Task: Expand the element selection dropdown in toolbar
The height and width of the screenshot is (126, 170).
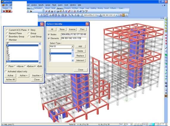Action: click(116, 15)
